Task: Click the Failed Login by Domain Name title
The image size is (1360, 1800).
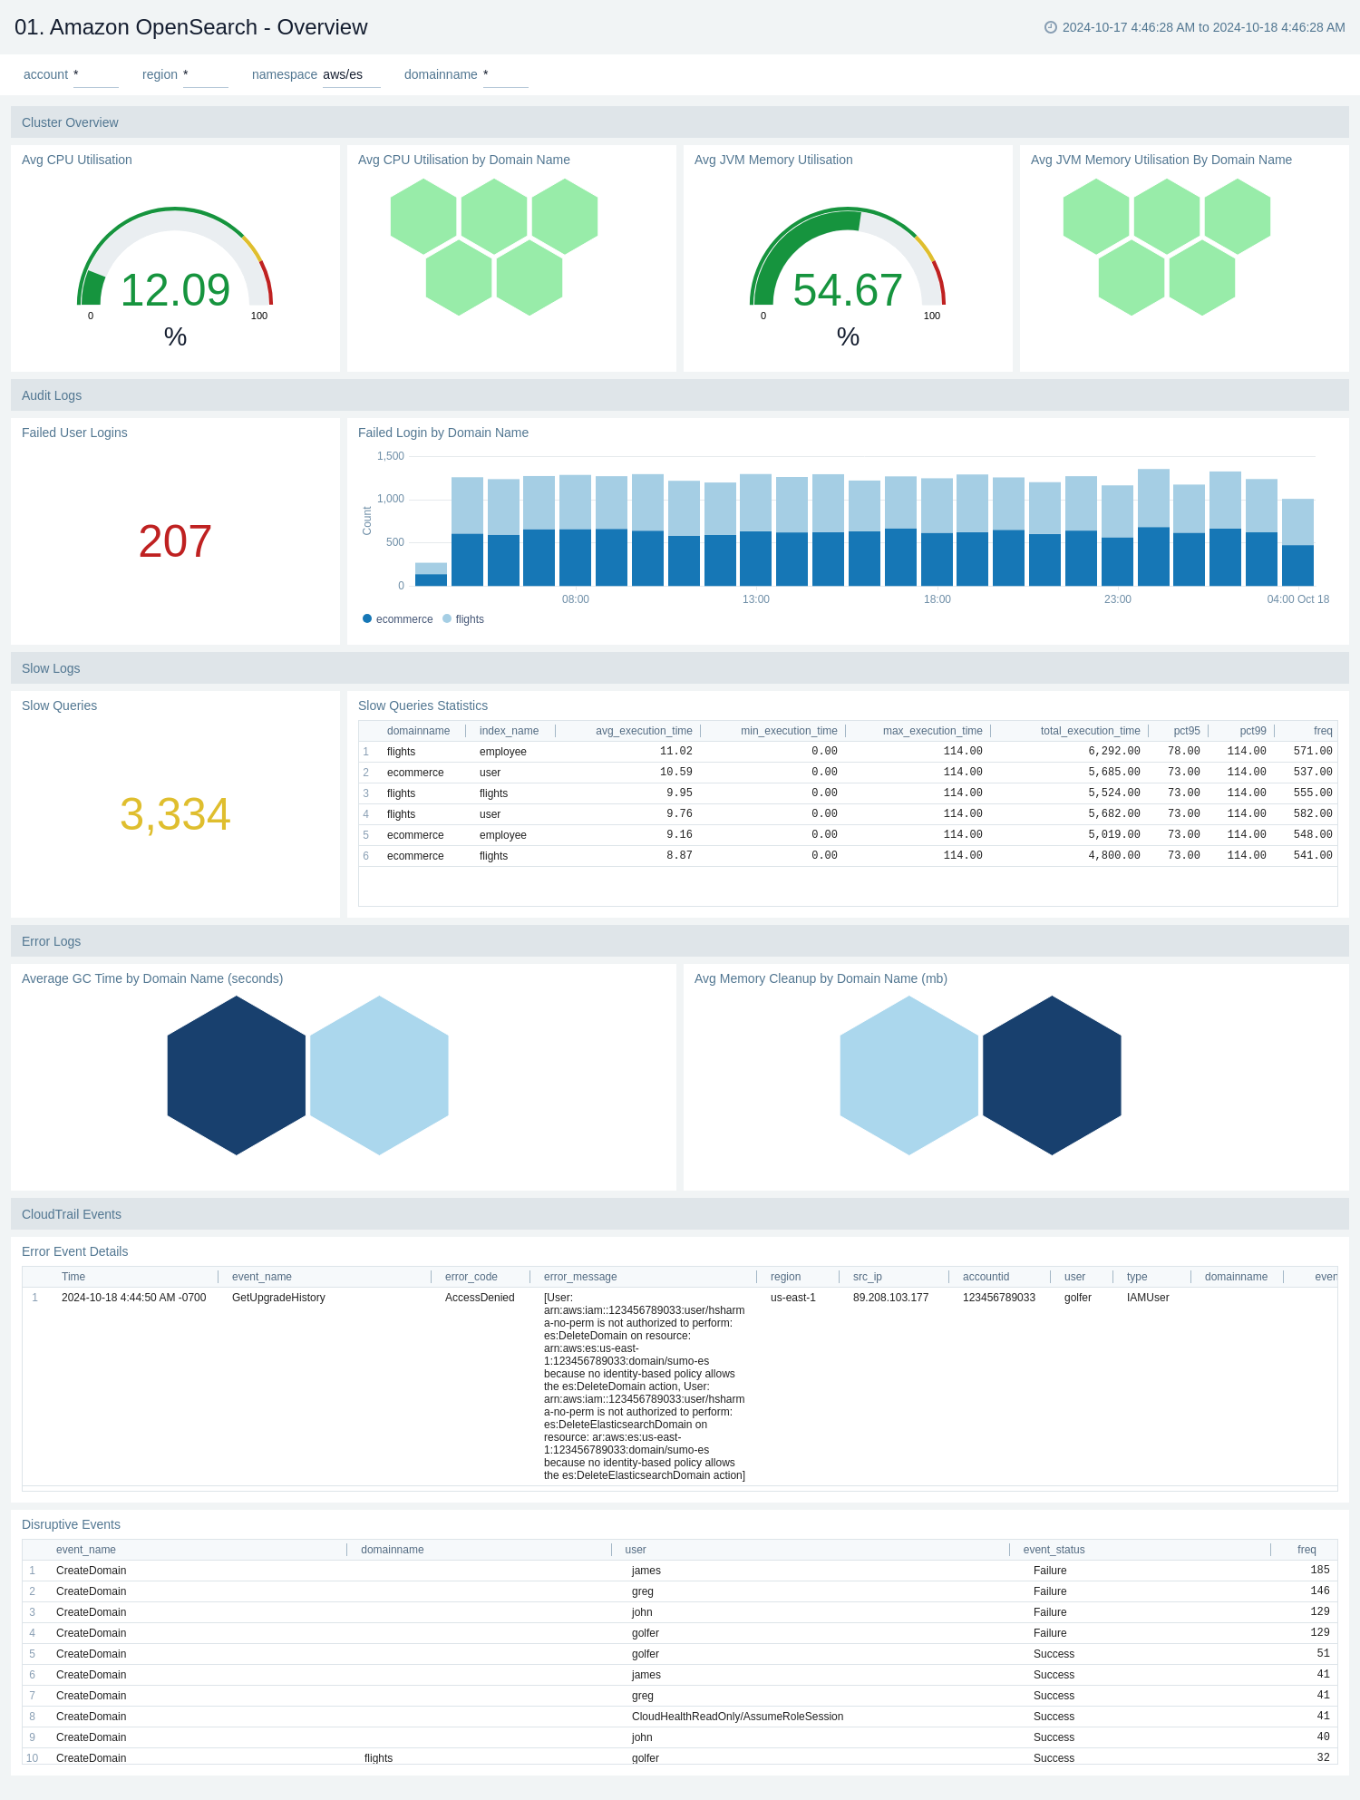Action: point(443,433)
